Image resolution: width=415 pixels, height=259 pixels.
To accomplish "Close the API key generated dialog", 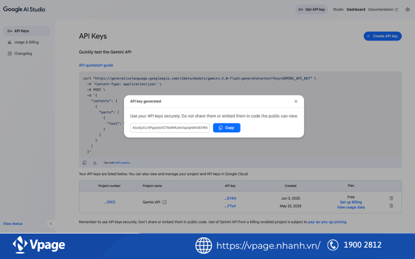I will click(x=296, y=101).
